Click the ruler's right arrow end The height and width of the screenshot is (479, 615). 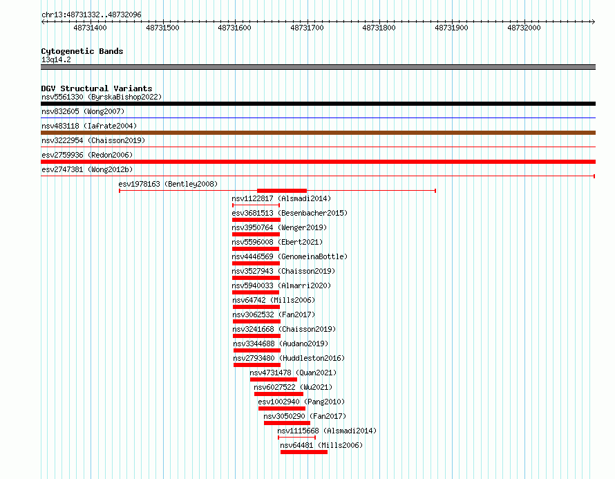594,22
